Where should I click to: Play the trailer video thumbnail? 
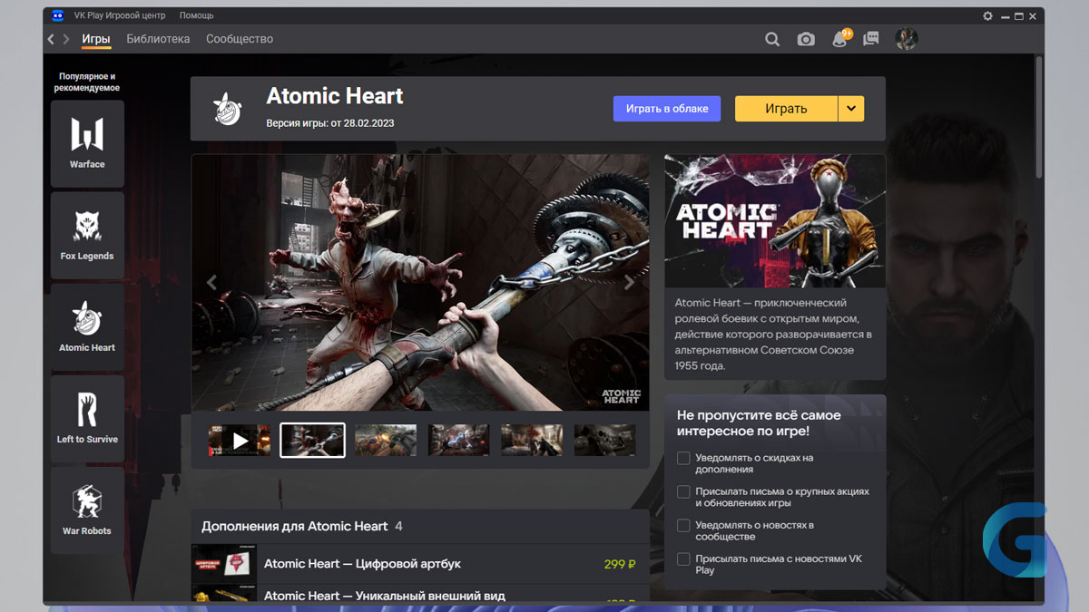(x=240, y=441)
